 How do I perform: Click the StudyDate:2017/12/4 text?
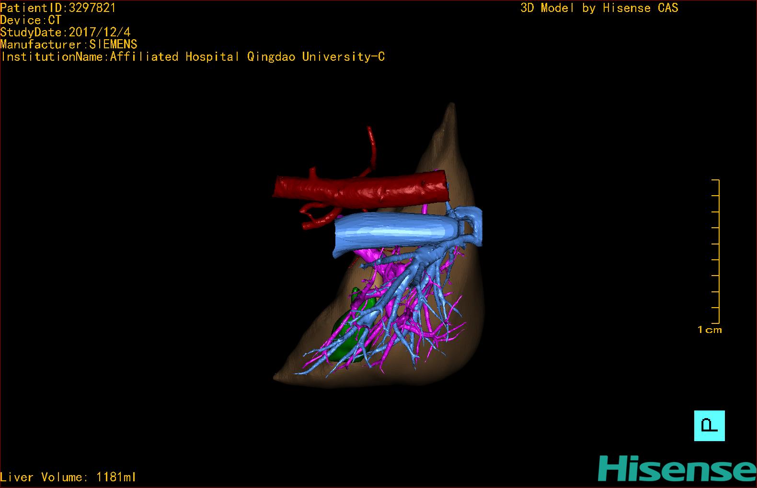(65, 32)
